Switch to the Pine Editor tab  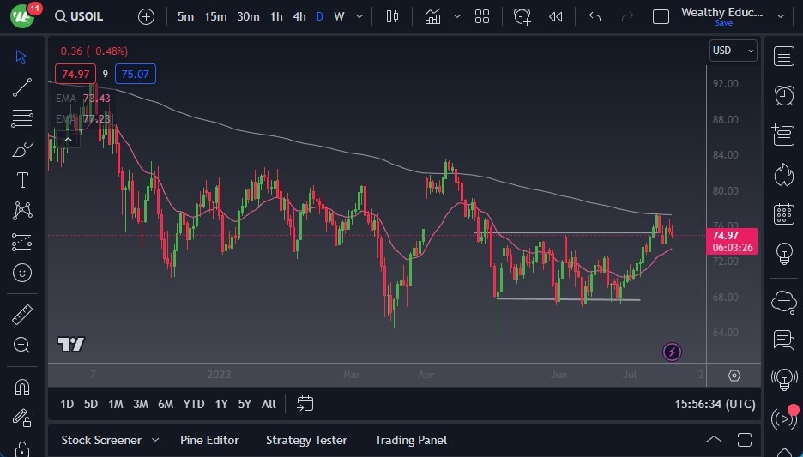(209, 440)
